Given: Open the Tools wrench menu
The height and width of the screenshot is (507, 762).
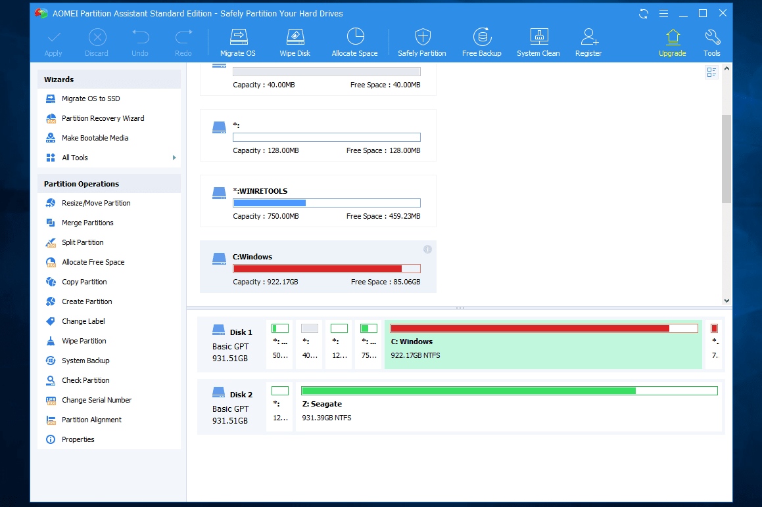Looking at the screenshot, I should click(x=712, y=43).
